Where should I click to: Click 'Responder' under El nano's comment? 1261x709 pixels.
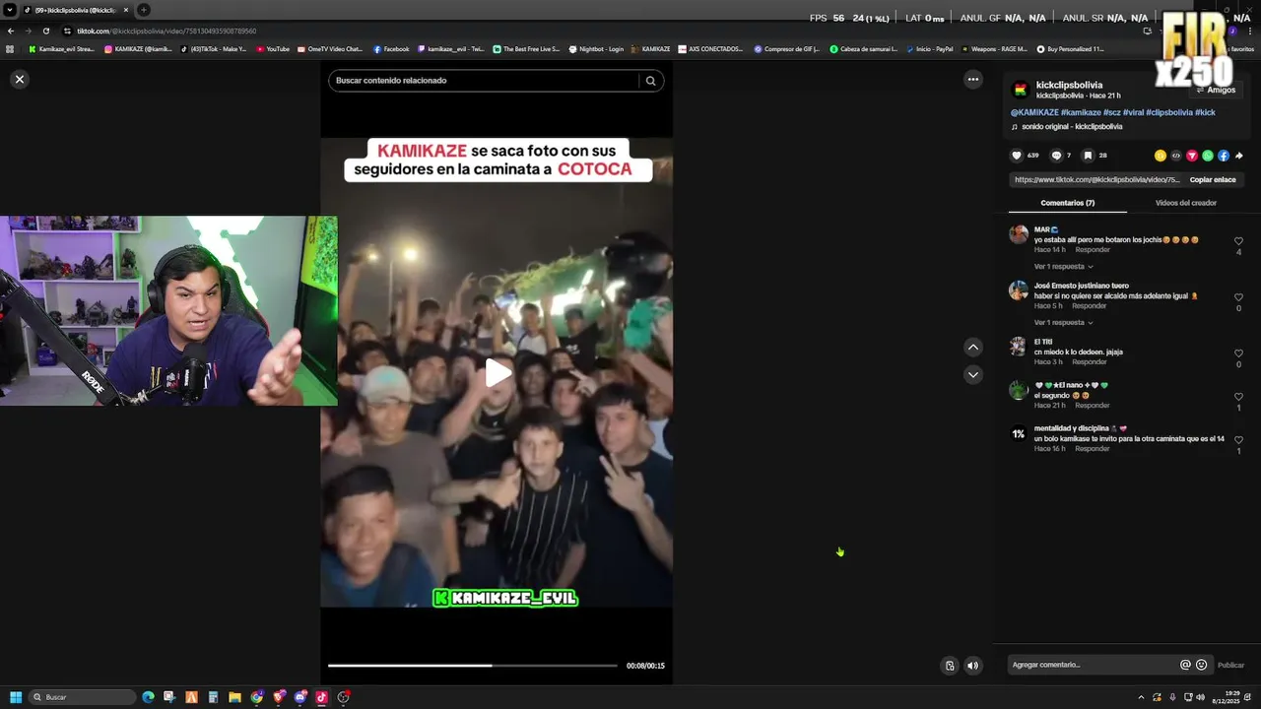1092,406
